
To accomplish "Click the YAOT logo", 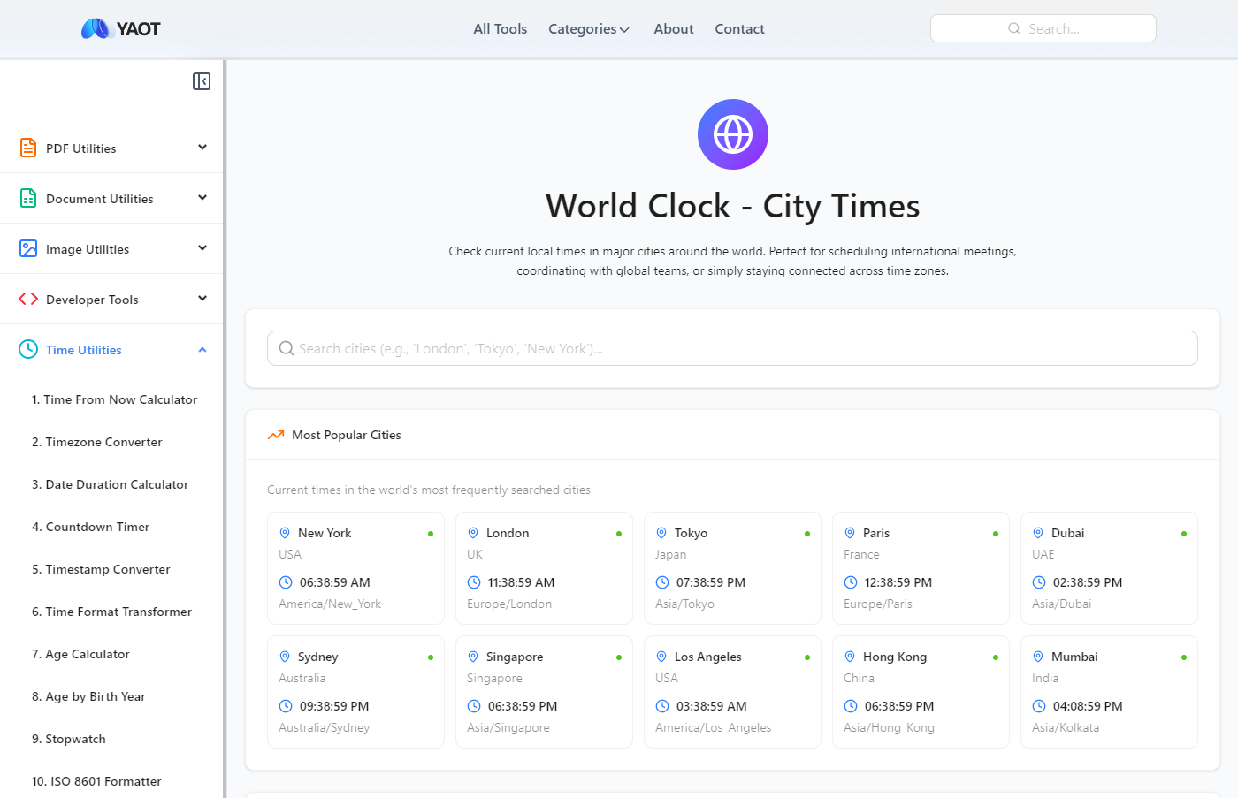I will click(119, 28).
